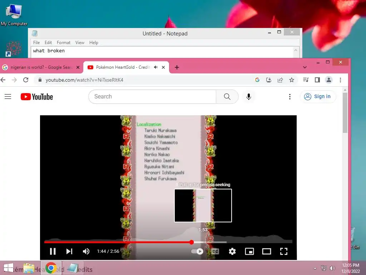Install app from address bar icon

click(x=269, y=80)
